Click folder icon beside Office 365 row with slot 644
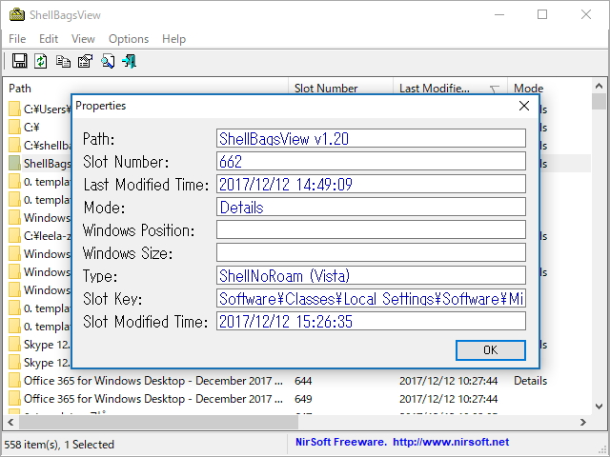This screenshot has height=457, width=610. 14,381
